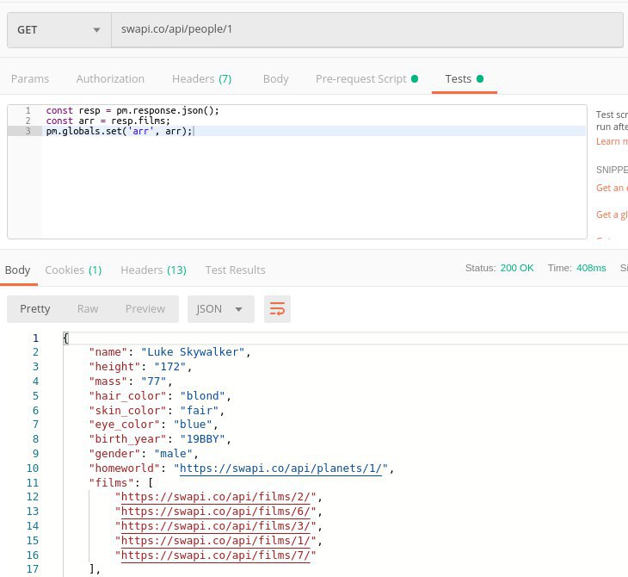The image size is (628, 577).
Task: Open the GET method dropdown
Action: [x=59, y=30]
